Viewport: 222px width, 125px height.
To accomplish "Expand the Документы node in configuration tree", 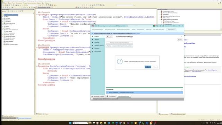I will 2,22.
